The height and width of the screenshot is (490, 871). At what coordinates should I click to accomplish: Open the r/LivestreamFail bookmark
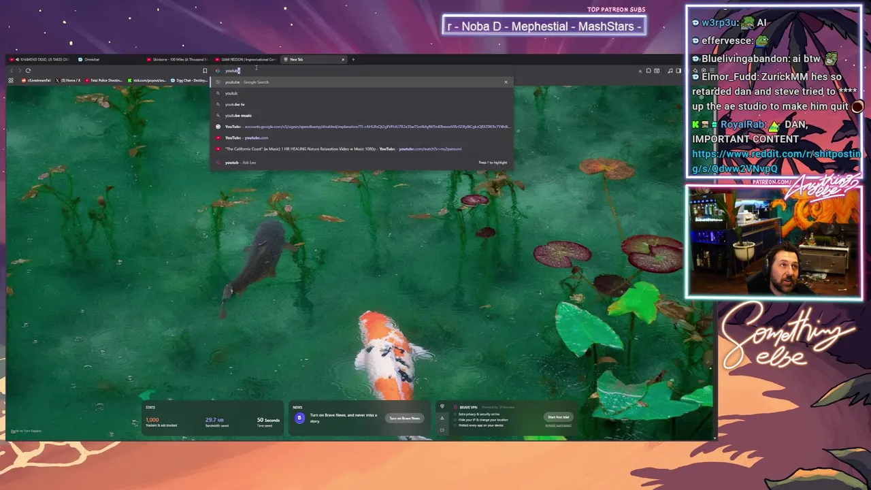[x=37, y=80]
